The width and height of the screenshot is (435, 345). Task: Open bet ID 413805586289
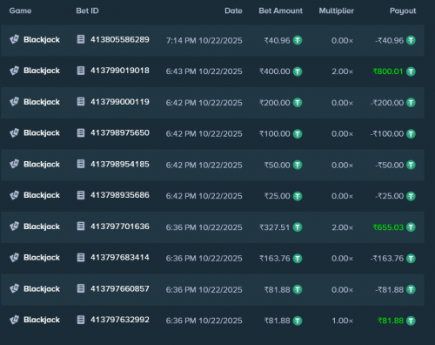click(120, 39)
